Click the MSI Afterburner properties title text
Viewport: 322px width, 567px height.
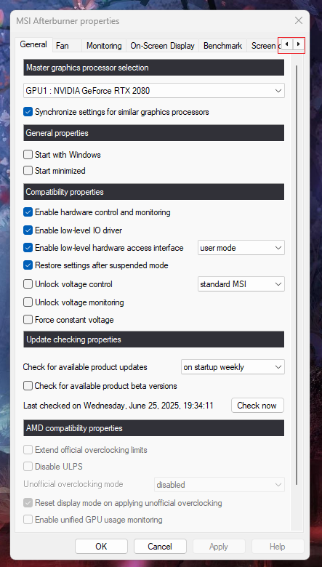coord(68,21)
